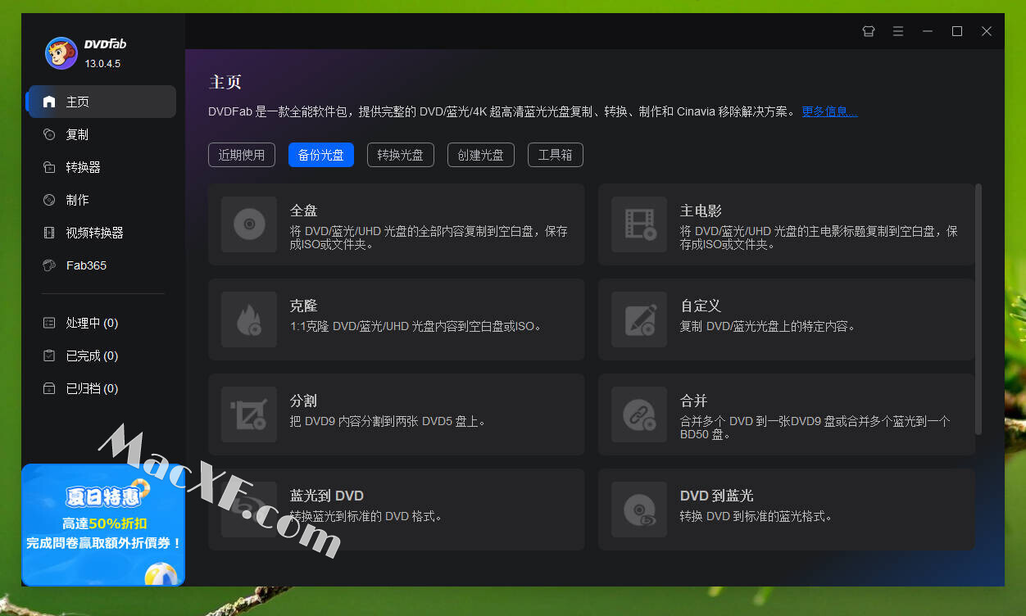Screen dimensions: 1026x616
Task: Maximize the DVDFab window
Action: pyautogui.click(x=957, y=31)
